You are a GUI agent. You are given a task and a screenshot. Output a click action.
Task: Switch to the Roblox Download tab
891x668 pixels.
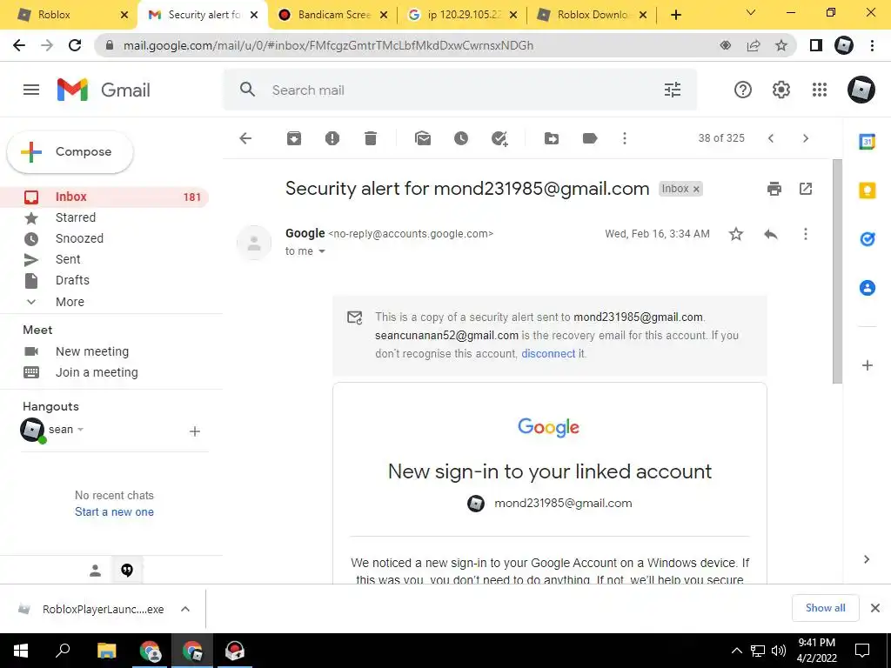pyautogui.click(x=591, y=15)
